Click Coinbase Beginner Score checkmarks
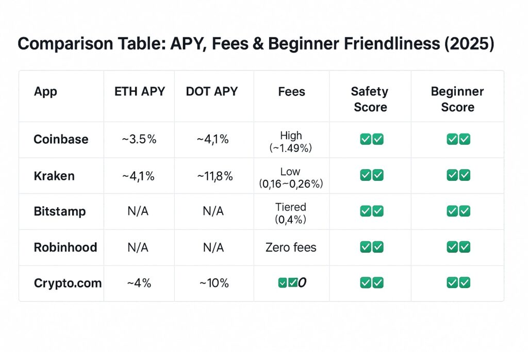The image size is (528, 352). [x=458, y=139]
